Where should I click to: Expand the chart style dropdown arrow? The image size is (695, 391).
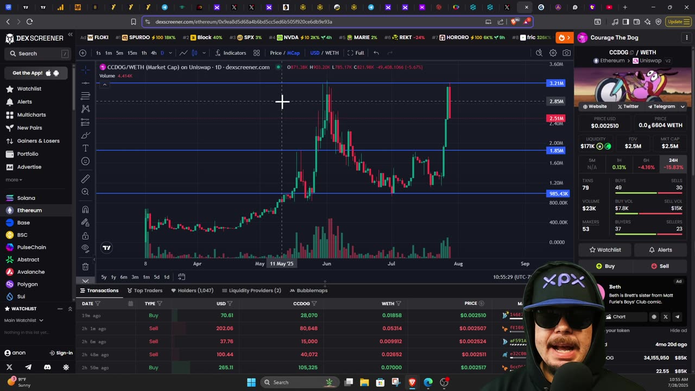point(204,53)
